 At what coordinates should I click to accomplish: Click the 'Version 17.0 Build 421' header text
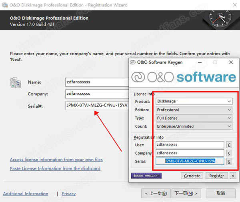click(x=32, y=24)
